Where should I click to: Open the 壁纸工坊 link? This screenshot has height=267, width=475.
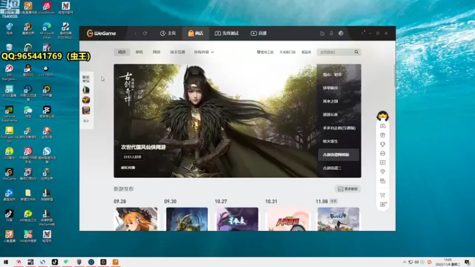265,52
